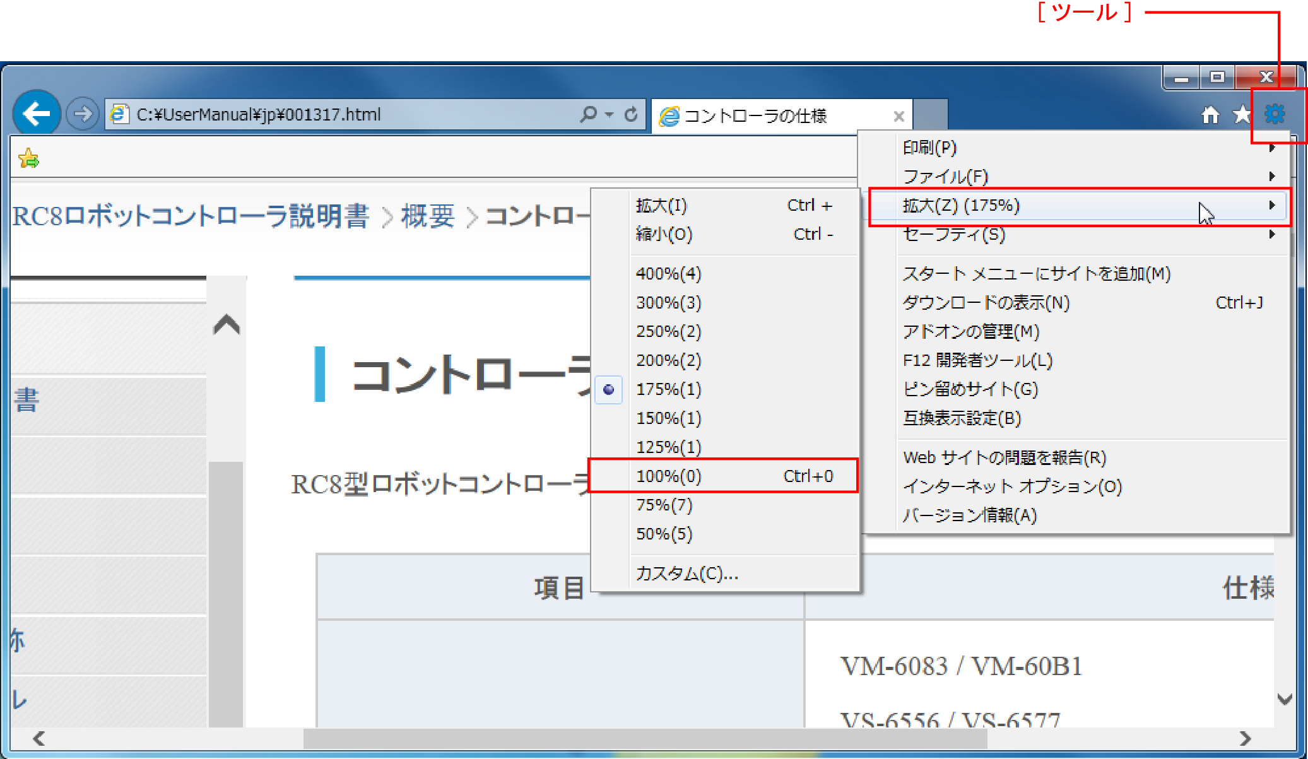
Task: Close the コントローラの仕様 tab
Action: coord(899,116)
